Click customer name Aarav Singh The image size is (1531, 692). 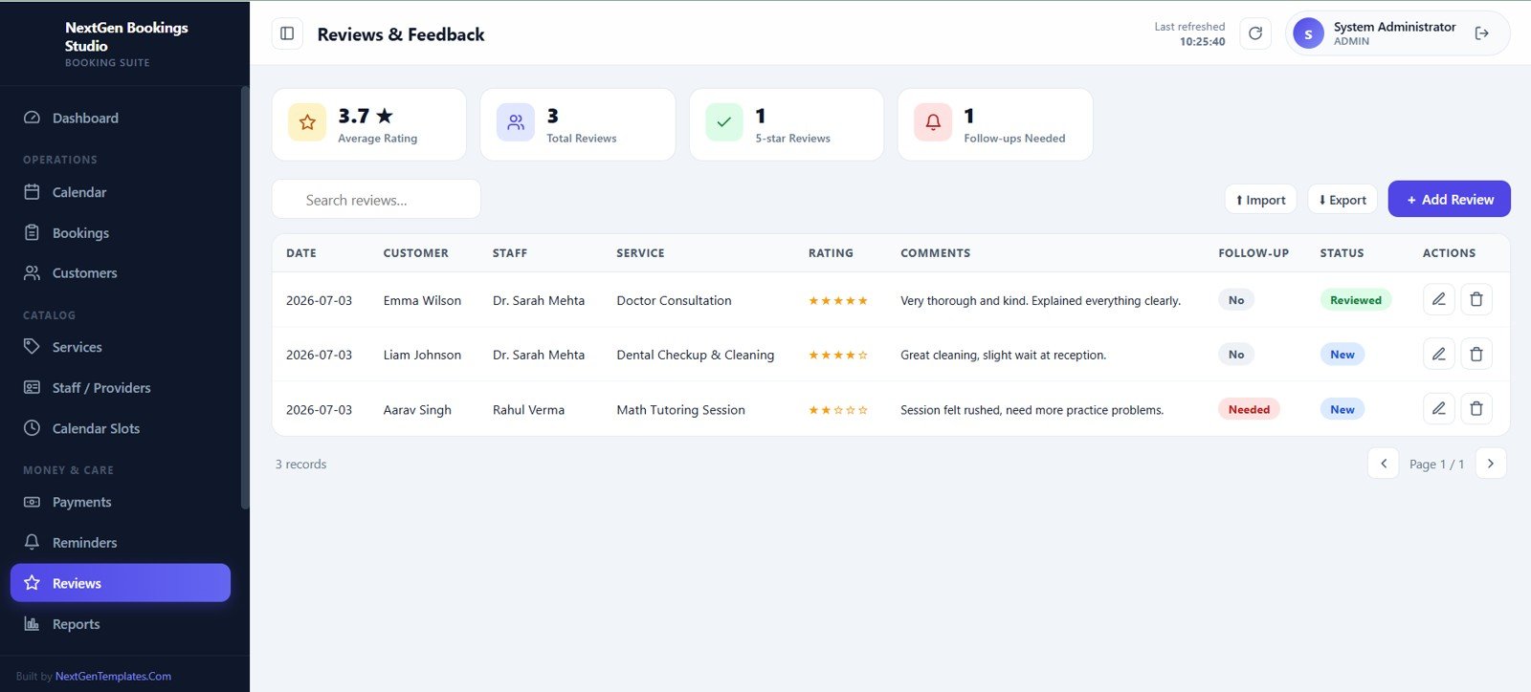(417, 410)
